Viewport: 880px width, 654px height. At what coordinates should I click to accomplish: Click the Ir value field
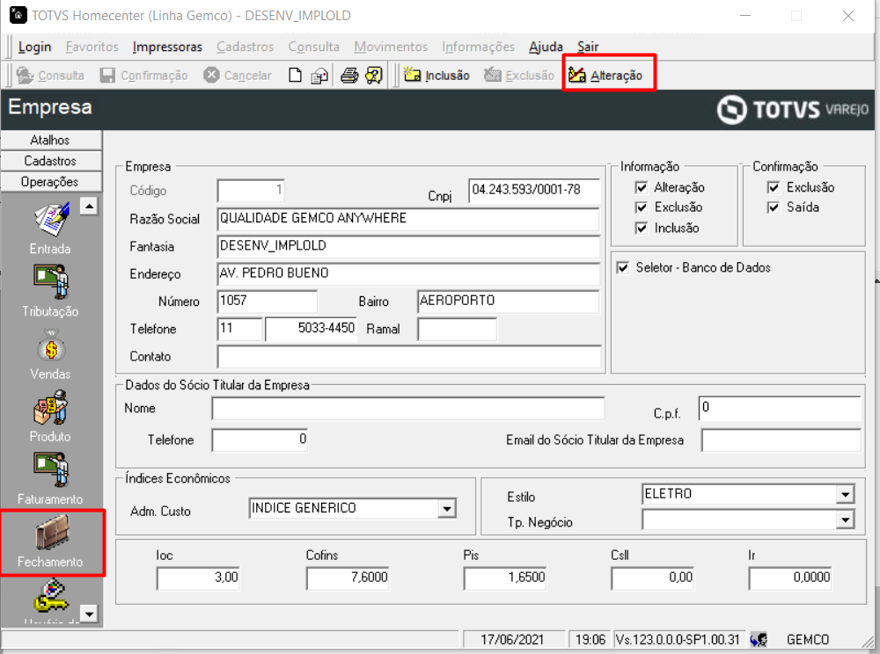point(789,578)
